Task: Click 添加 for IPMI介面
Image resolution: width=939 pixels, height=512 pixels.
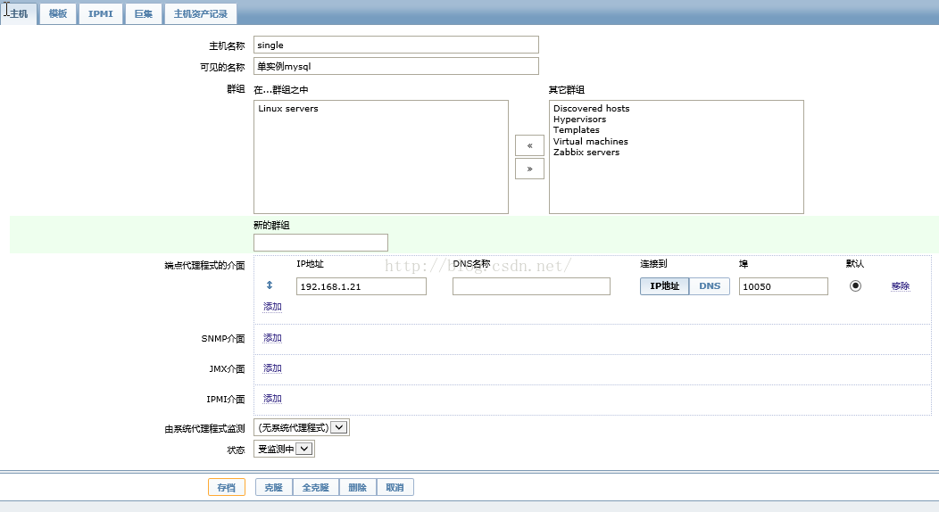Action: [x=272, y=399]
